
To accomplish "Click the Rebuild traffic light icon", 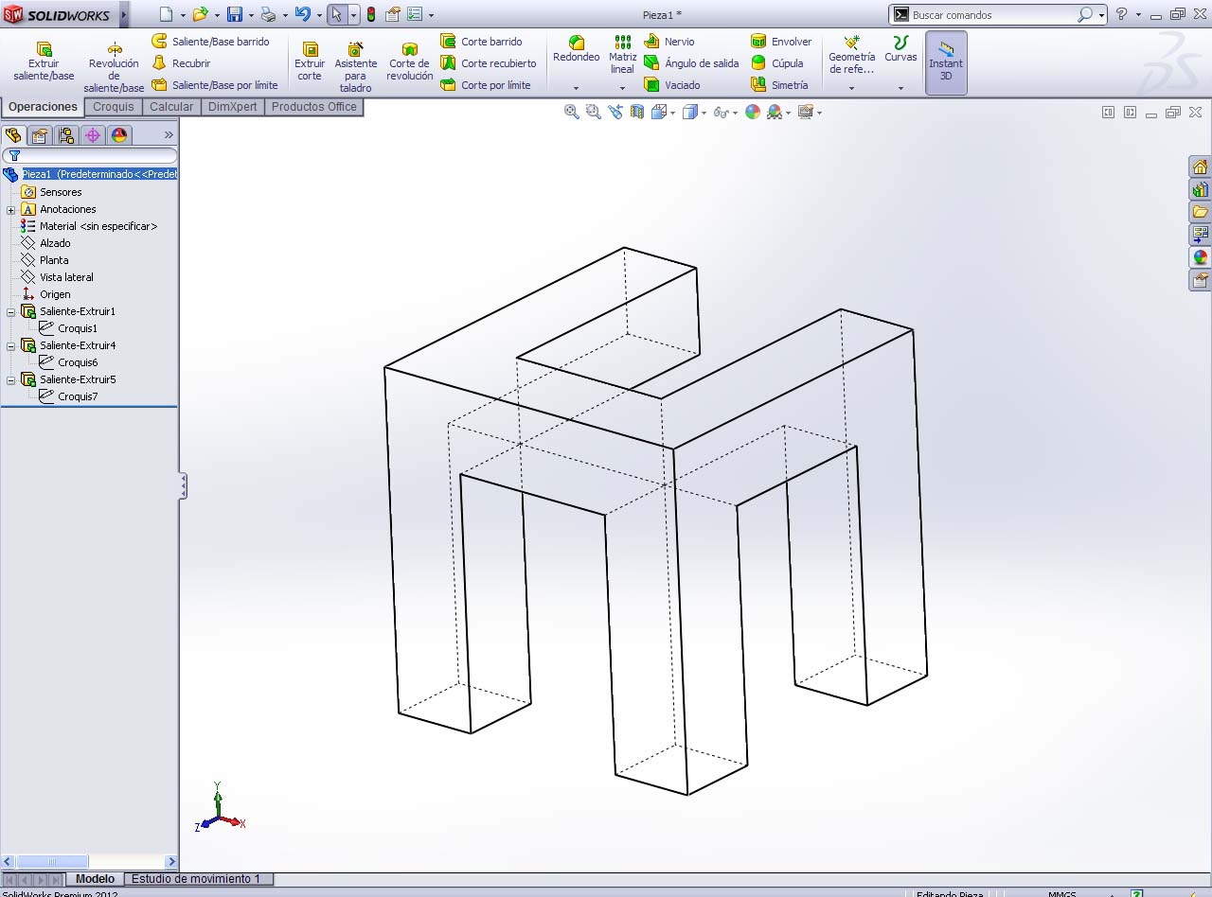I will tap(370, 14).
